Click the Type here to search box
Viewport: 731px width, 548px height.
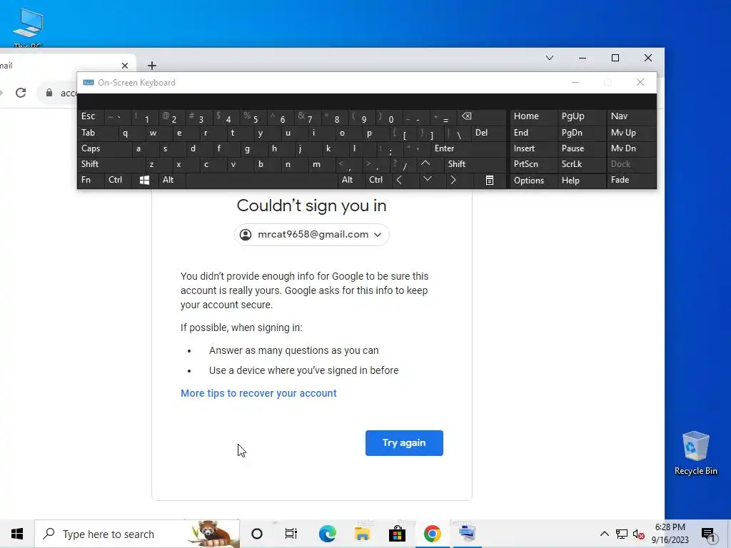tap(138, 534)
